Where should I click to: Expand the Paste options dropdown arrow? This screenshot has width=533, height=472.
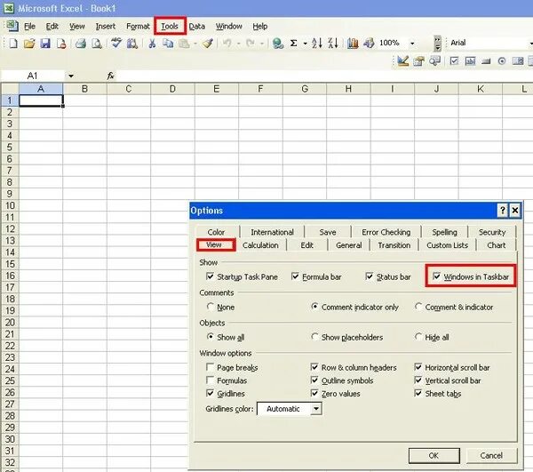click(195, 44)
